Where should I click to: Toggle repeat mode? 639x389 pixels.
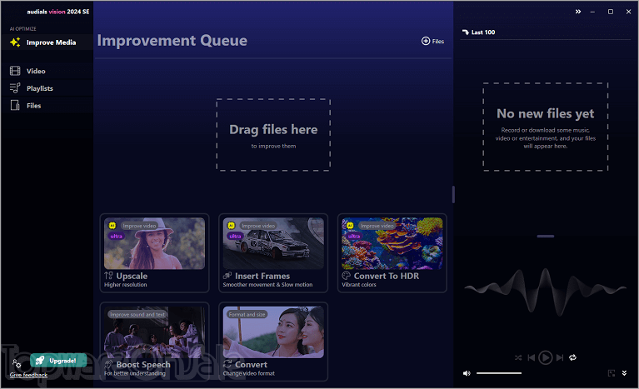click(x=572, y=357)
